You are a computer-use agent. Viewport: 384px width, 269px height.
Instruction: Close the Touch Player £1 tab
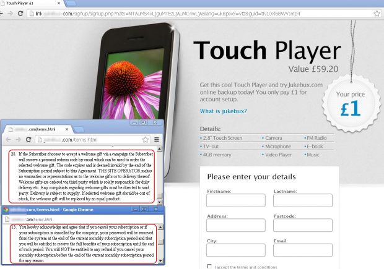[59, 3]
